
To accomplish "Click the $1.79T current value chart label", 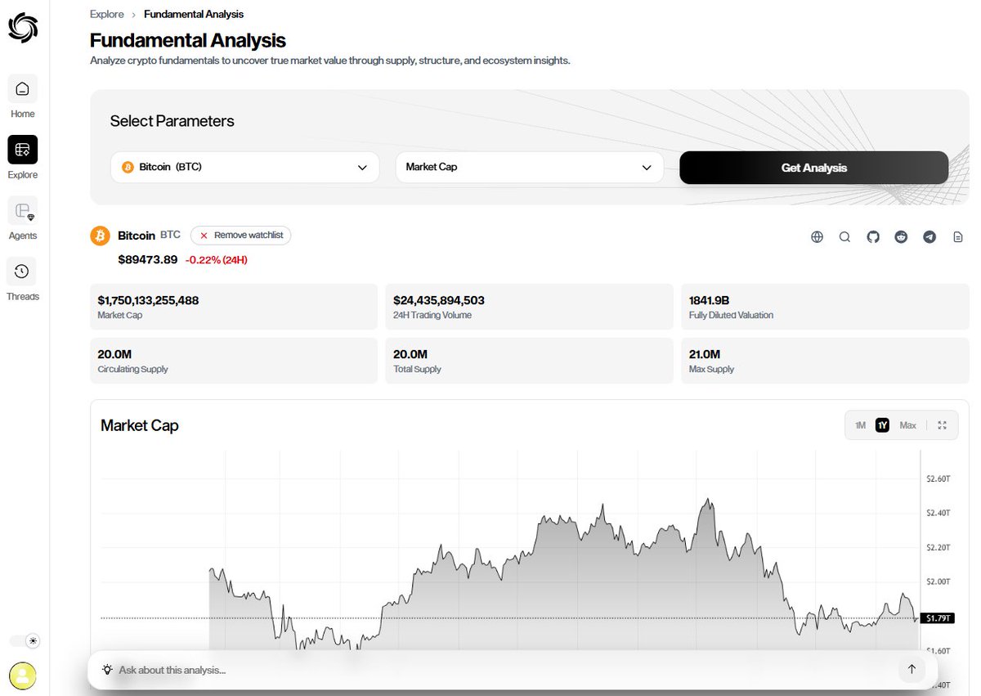I will [x=937, y=618].
